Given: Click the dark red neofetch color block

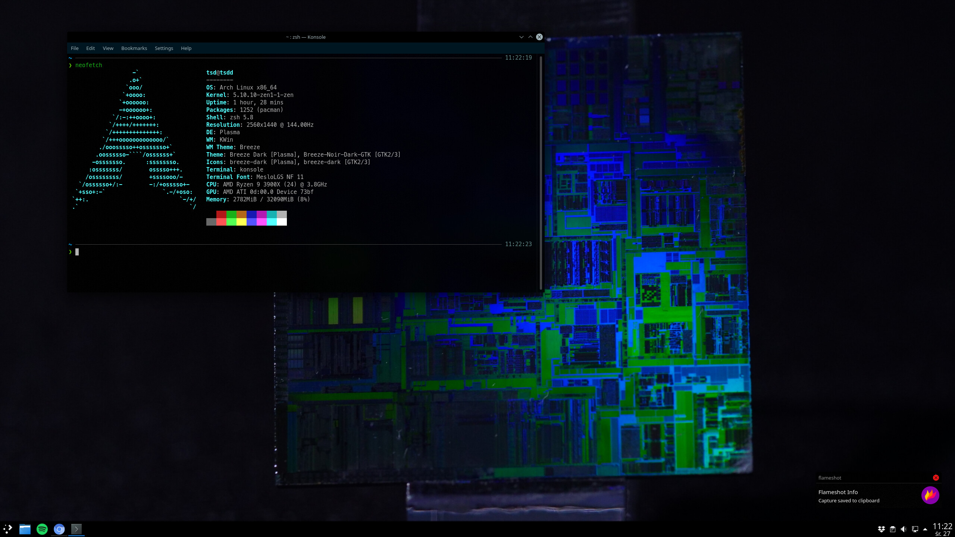Looking at the screenshot, I should click(x=221, y=214).
